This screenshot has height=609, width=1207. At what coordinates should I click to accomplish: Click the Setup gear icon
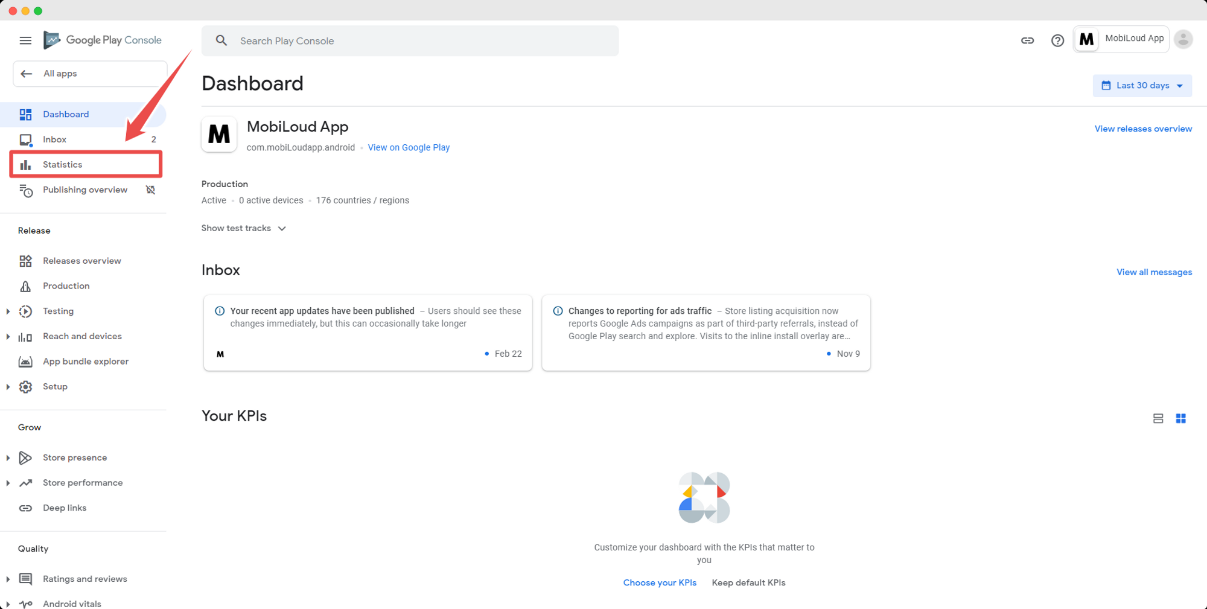pos(25,387)
